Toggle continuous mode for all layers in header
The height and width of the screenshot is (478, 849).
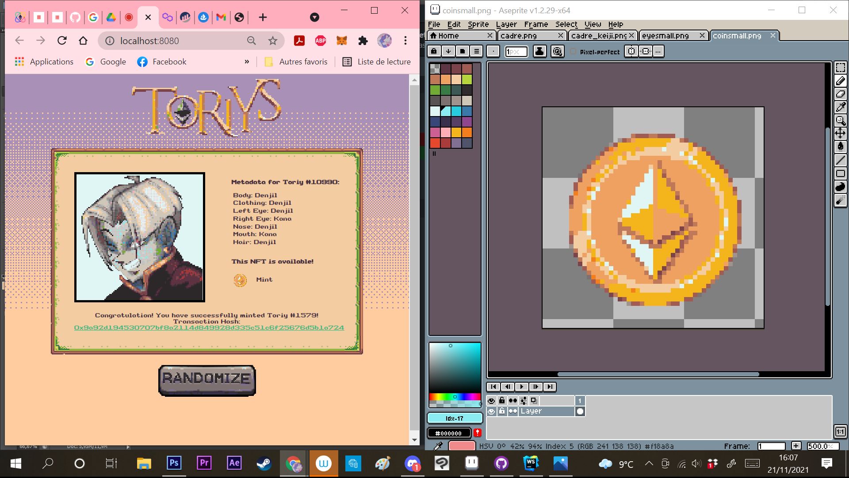[512, 400]
